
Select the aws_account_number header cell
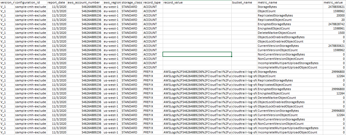click(x=85, y=2)
